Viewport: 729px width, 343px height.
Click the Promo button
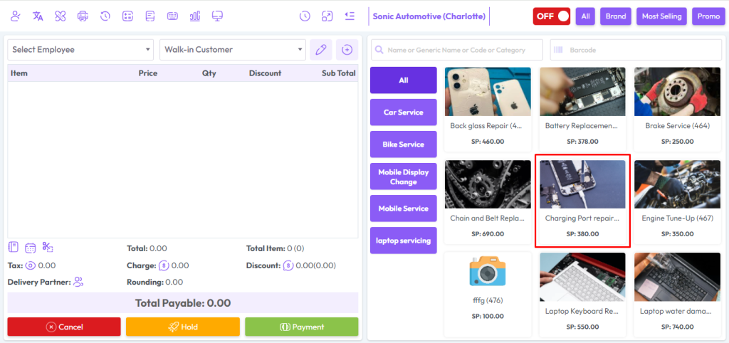708,16
